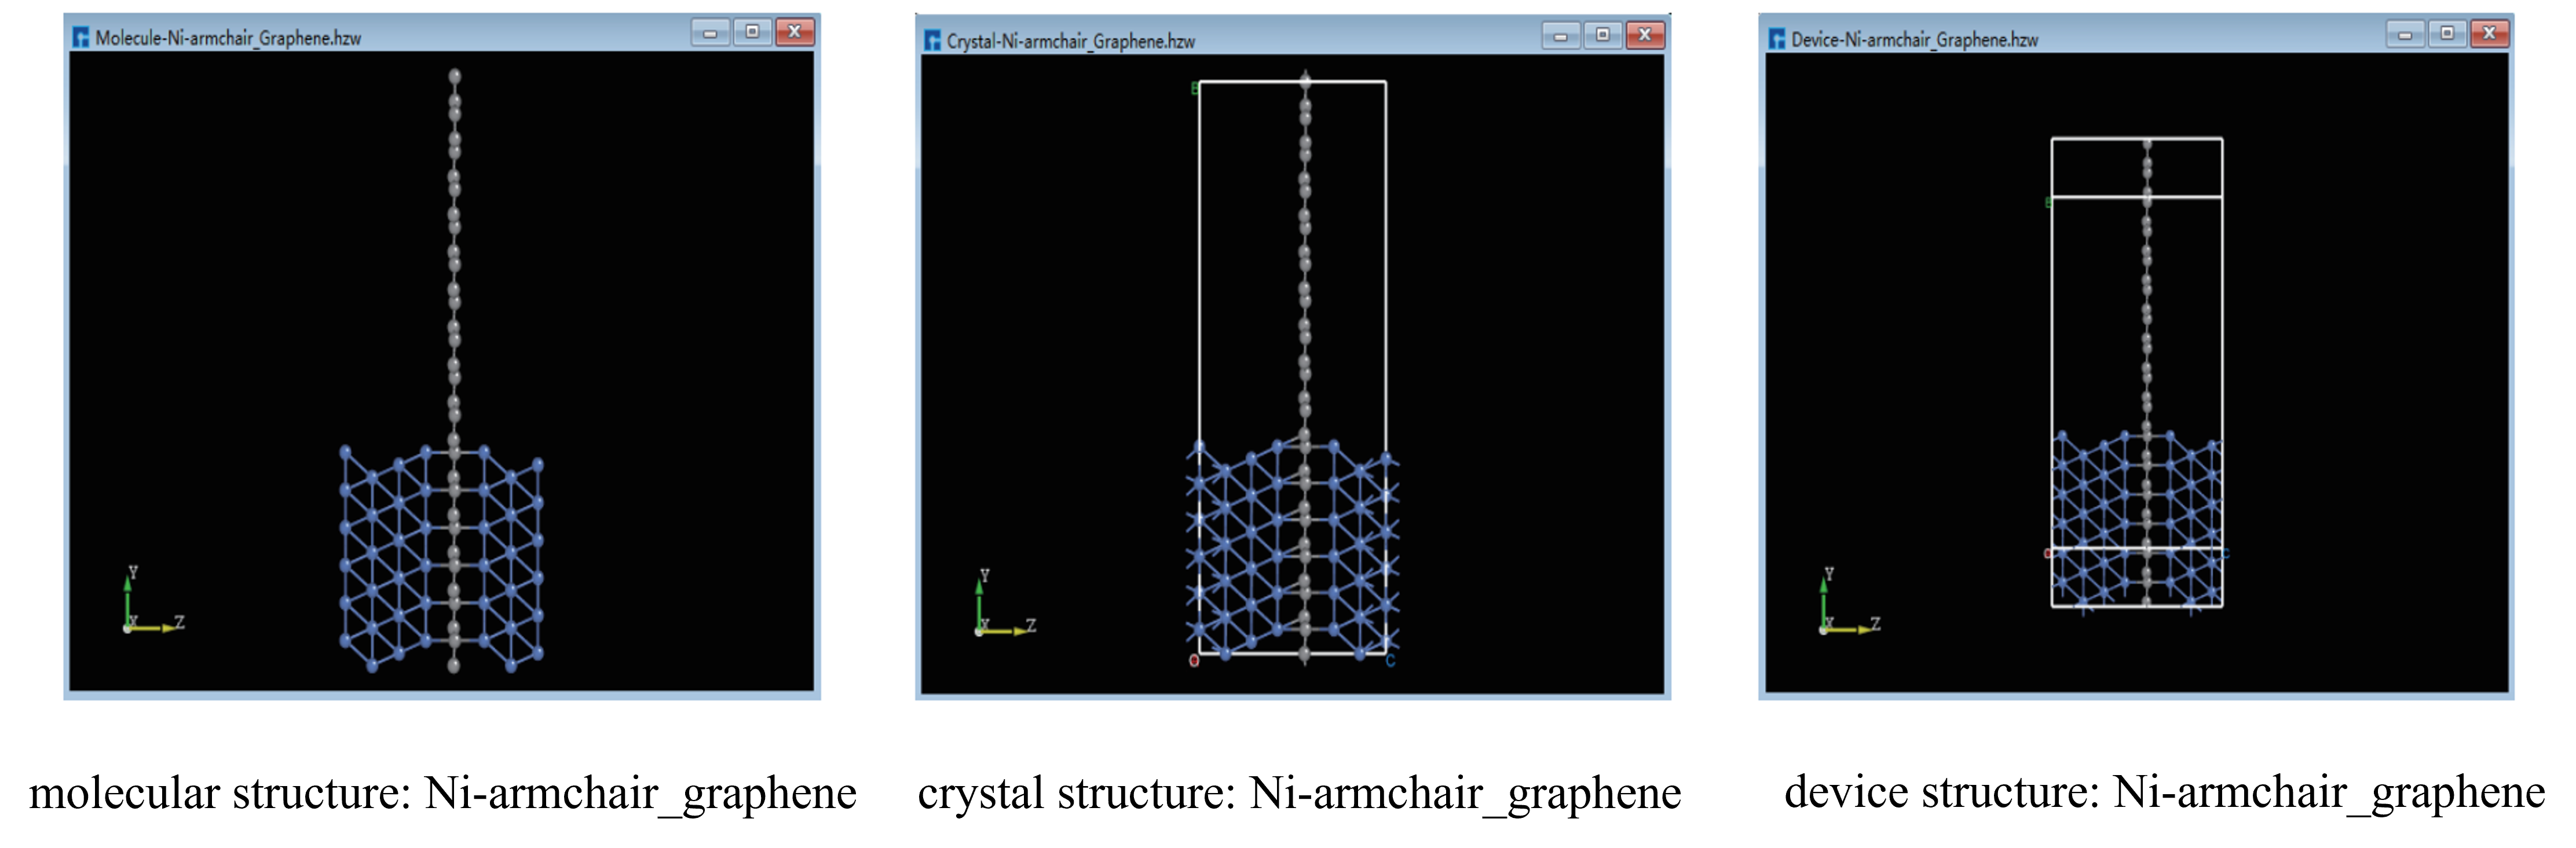This screenshot has height=848, width=2576.
Task: Maximize the Molecule-Ni-armchair_Graphene window
Action: [x=752, y=33]
